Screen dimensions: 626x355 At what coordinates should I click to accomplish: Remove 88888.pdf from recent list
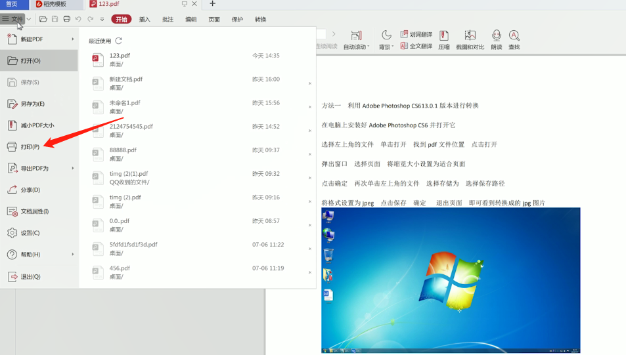click(310, 154)
